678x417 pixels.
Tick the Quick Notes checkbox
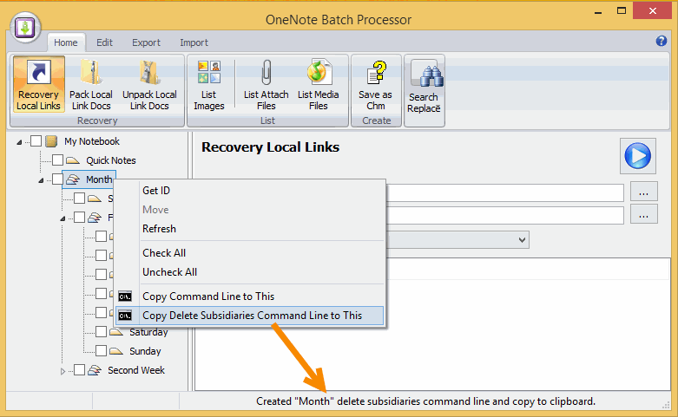click(x=57, y=160)
